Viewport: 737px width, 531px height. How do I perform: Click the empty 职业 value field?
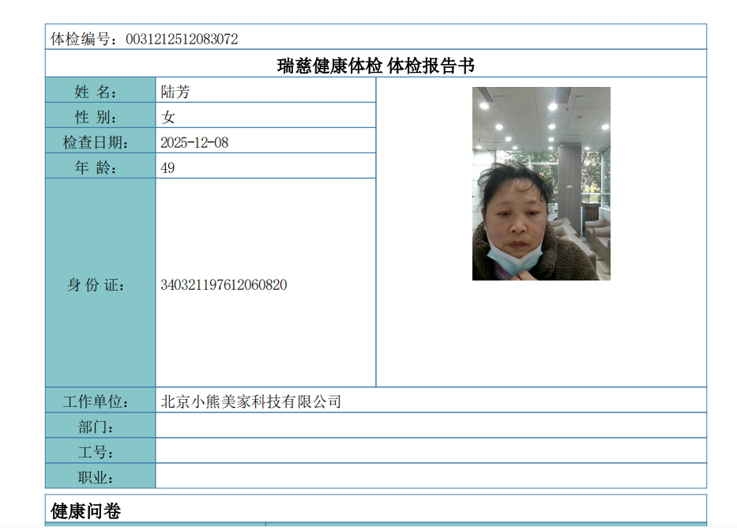(431, 477)
